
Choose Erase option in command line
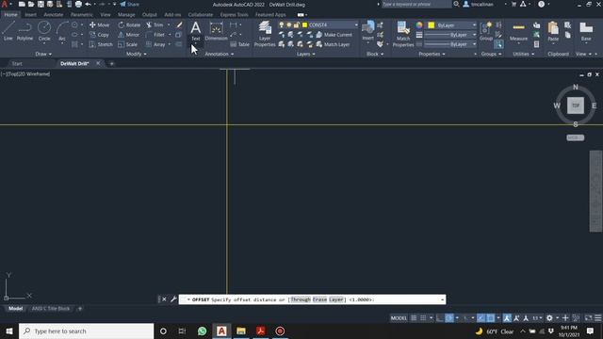point(319,299)
